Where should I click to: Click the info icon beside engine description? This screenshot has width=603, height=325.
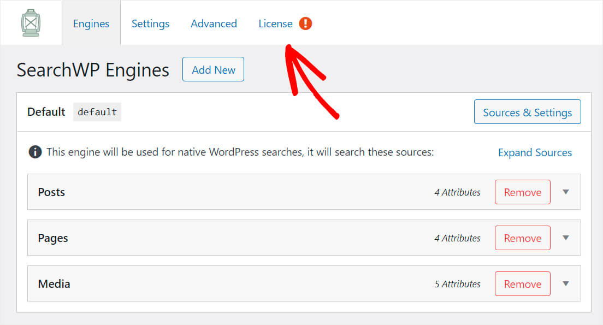point(35,152)
